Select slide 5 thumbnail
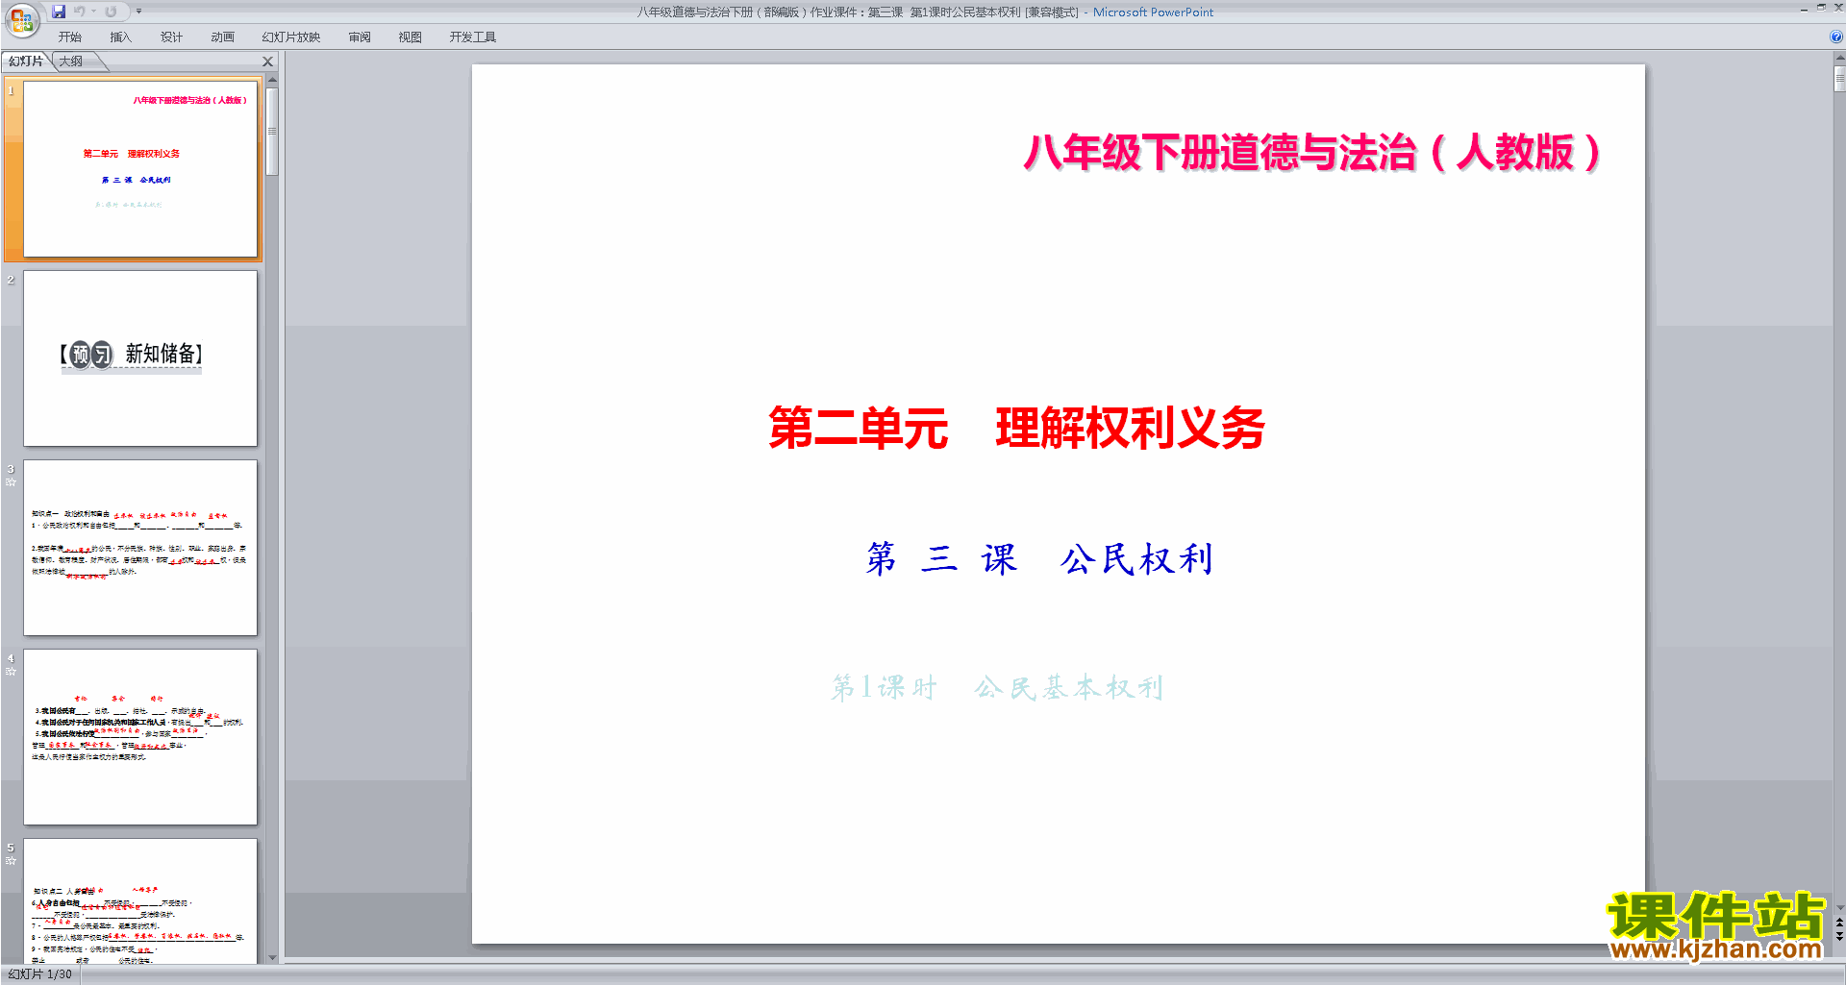This screenshot has height=985, width=1846. pyautogui.click(x=140, y=901)
